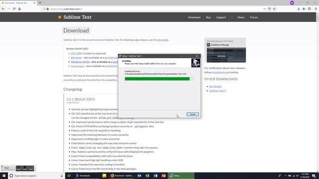
Task: Switch to the Setup taskbar button
Action: coord(181,176)
